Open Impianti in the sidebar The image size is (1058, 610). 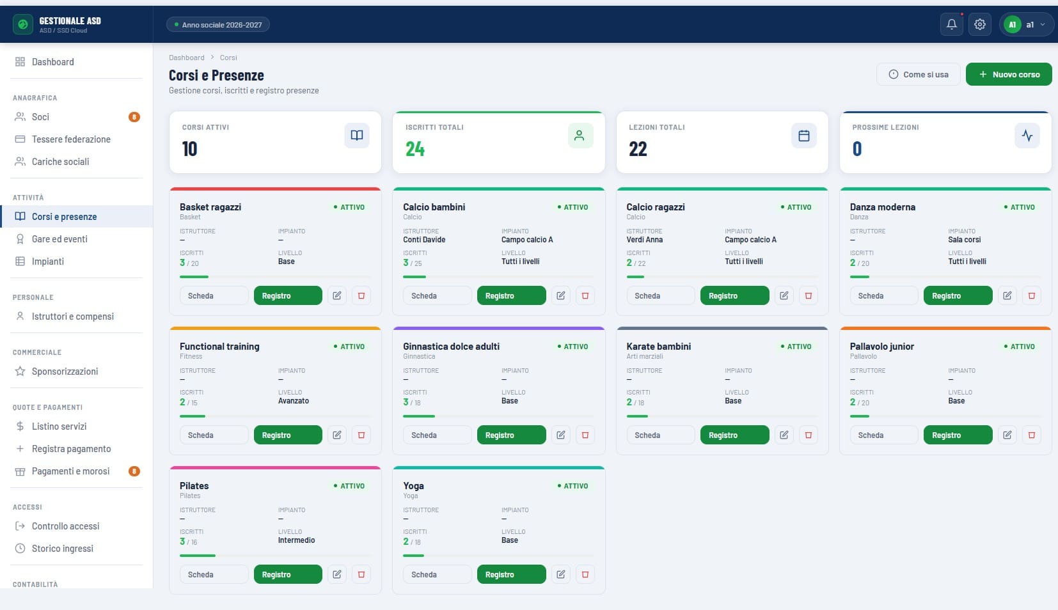pyautogui.click(x=76, y=262)
